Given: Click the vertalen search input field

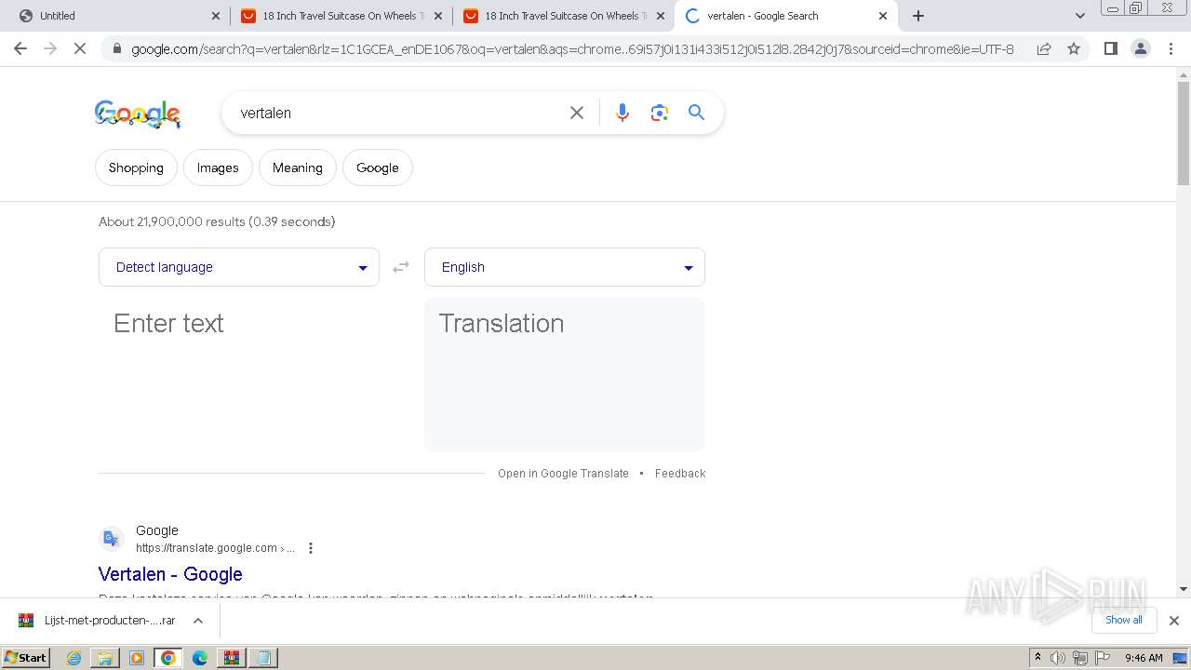Looking at the screenshot, I should pyautogui.click(x=398, y=113).
